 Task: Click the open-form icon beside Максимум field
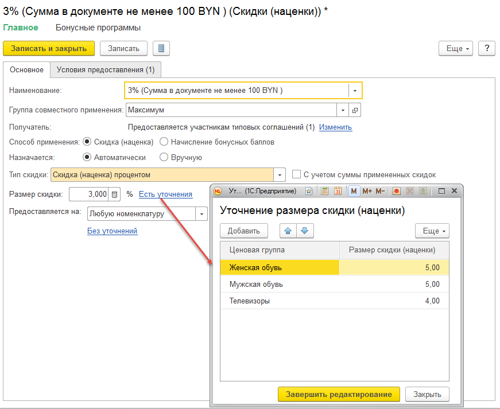355,110
